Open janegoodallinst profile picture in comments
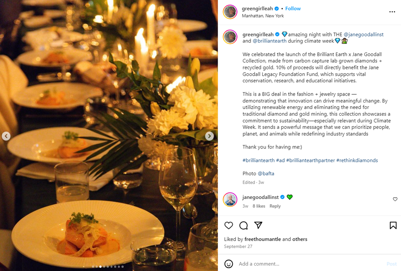 230,200
